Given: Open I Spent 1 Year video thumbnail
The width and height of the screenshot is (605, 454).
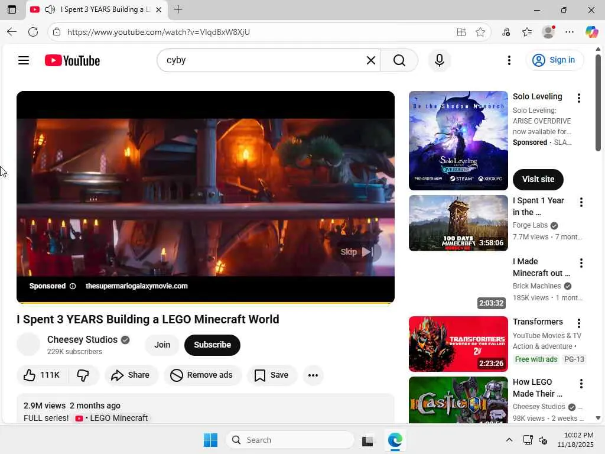Looking at the screenshot, I should coord(458,223).
